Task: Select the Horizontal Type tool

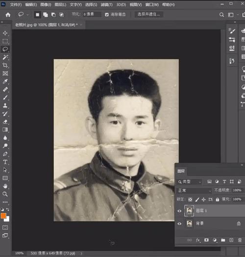Action: point(5,162)
